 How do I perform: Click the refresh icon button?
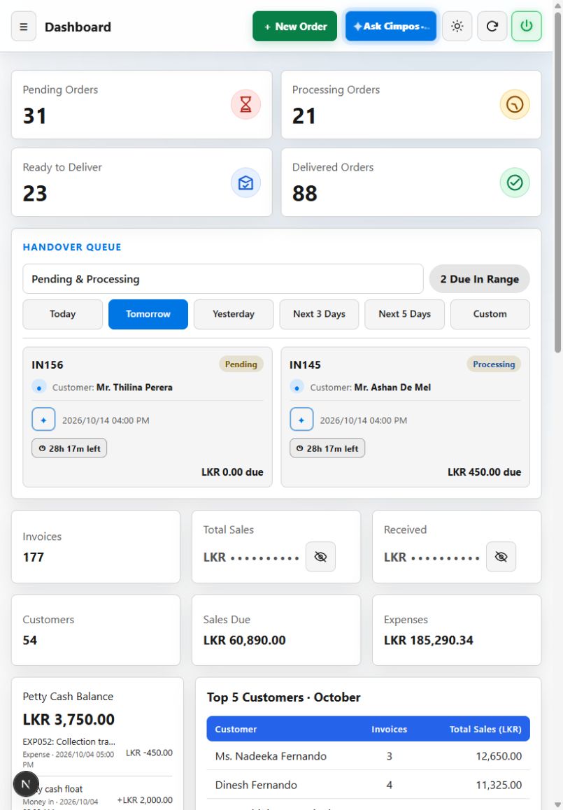coord(492,27)
